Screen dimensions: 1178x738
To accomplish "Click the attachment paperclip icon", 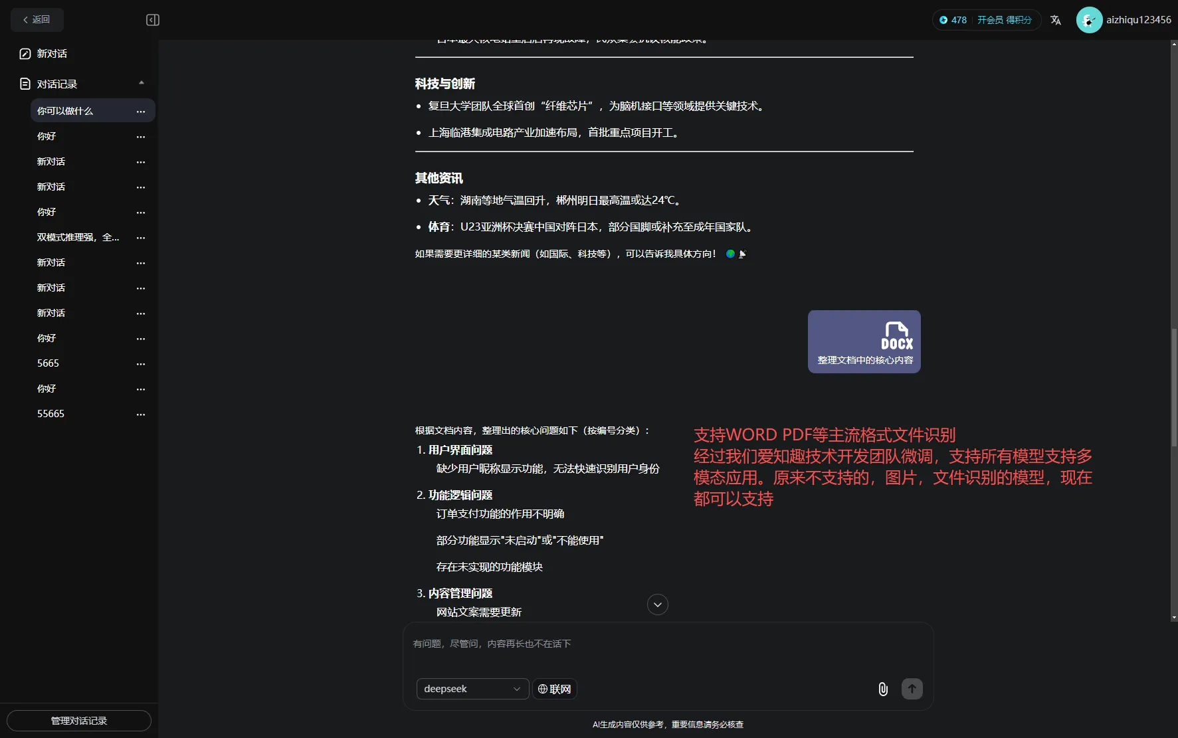I will [x=882, y=689].
